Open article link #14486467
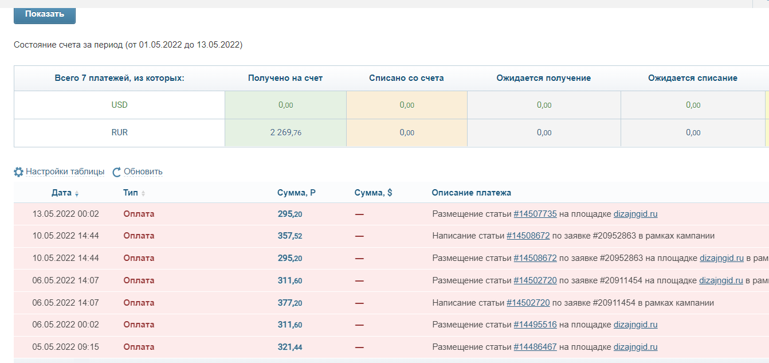The width and height of the screenshot is (769, 363). click(535, 347)
